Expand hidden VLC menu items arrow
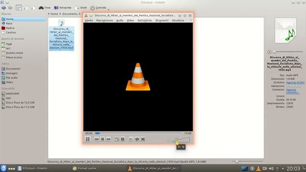 point(191,20)
